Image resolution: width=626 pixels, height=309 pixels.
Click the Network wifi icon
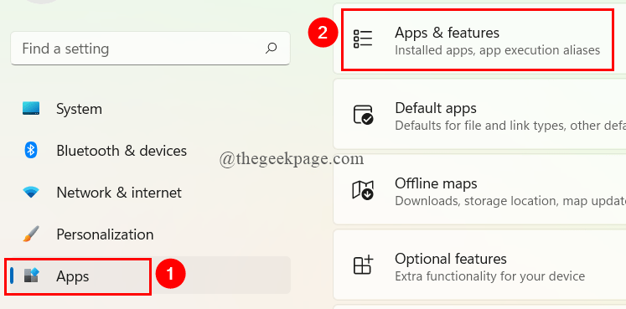coord(31,193)
